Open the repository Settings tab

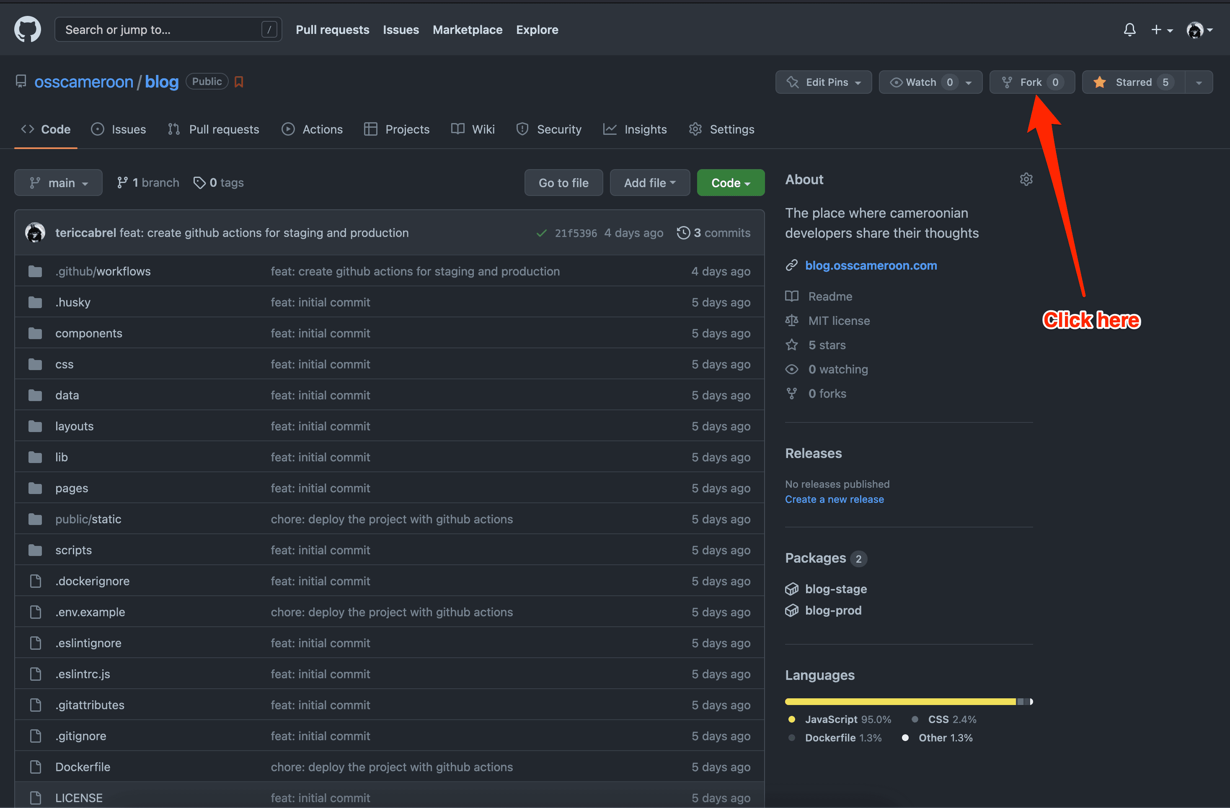tap(721, 129)
